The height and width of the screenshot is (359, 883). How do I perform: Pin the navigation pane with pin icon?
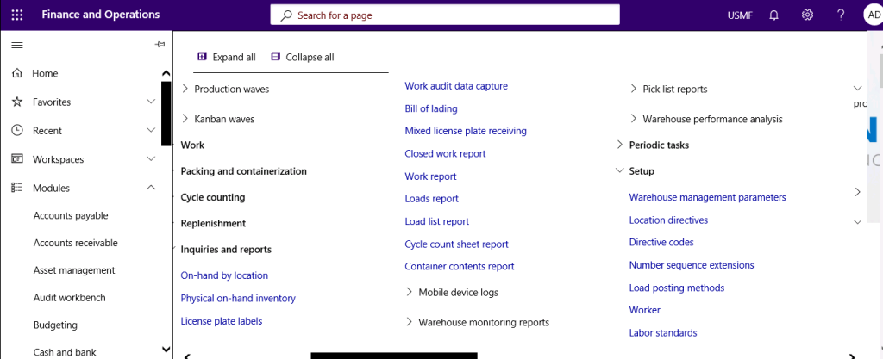(160, 45)
